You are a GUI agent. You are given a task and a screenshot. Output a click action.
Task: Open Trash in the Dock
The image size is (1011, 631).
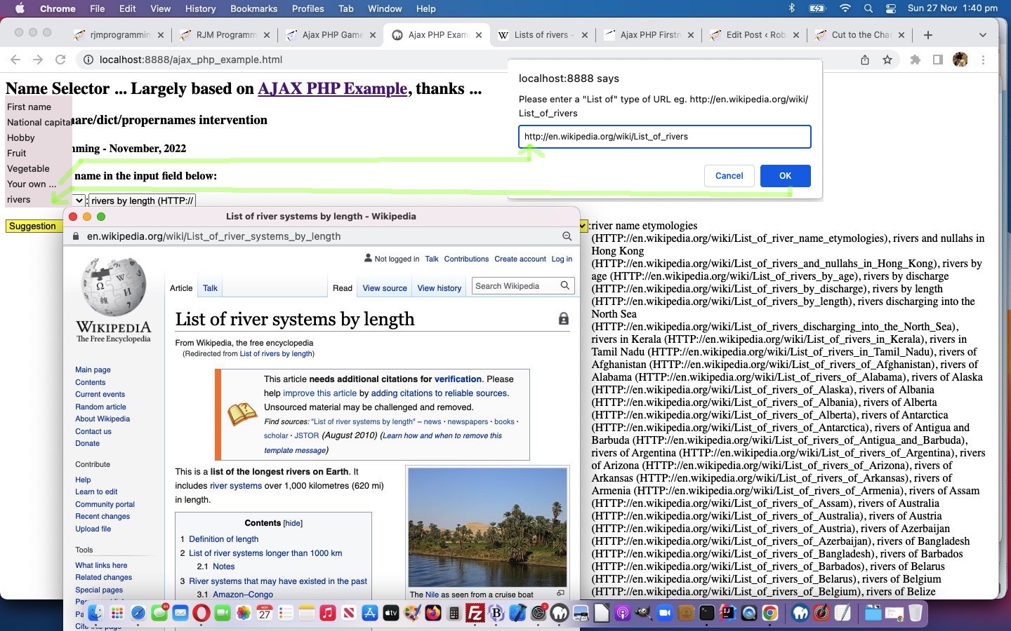point(915,613)
